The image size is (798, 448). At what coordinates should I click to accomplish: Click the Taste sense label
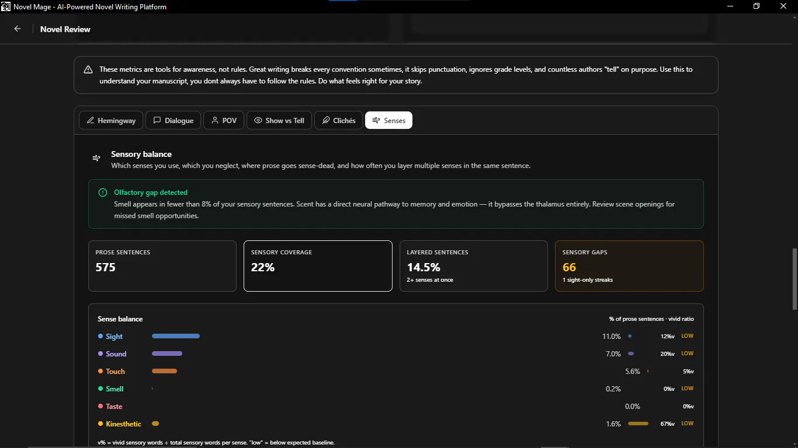point(114,407)
